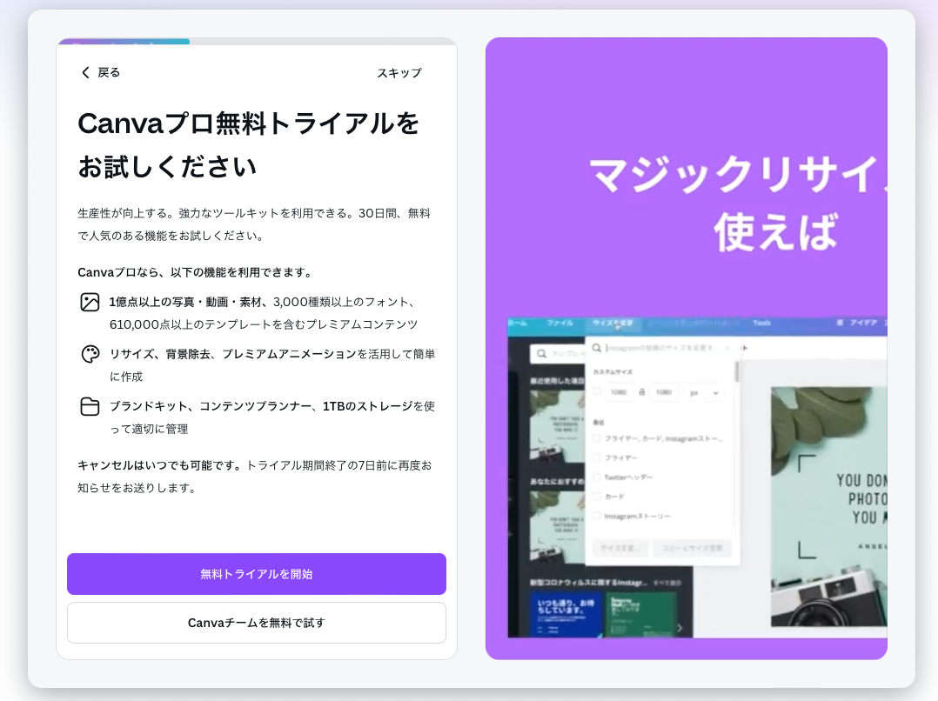Click the camera photo design canvas in promo
The width and height of the screenshot is (938, 701).
point(829,506)
